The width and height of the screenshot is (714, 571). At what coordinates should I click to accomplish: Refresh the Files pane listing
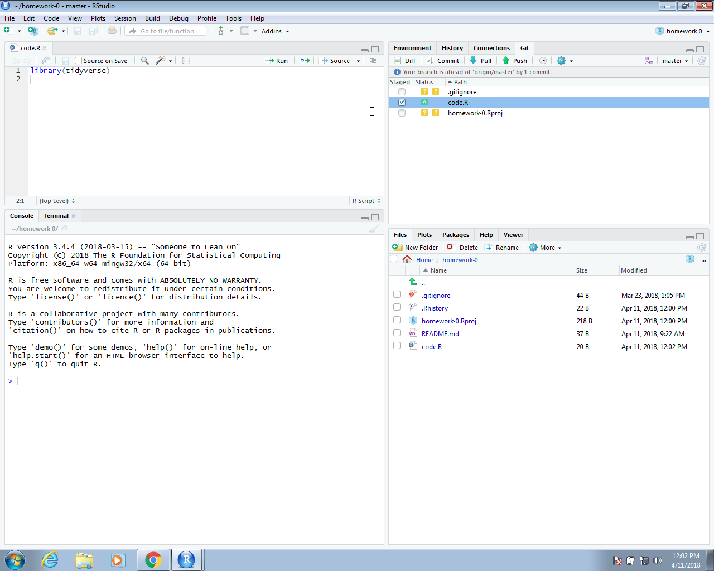pyautogui.click(x=702, y=247)
